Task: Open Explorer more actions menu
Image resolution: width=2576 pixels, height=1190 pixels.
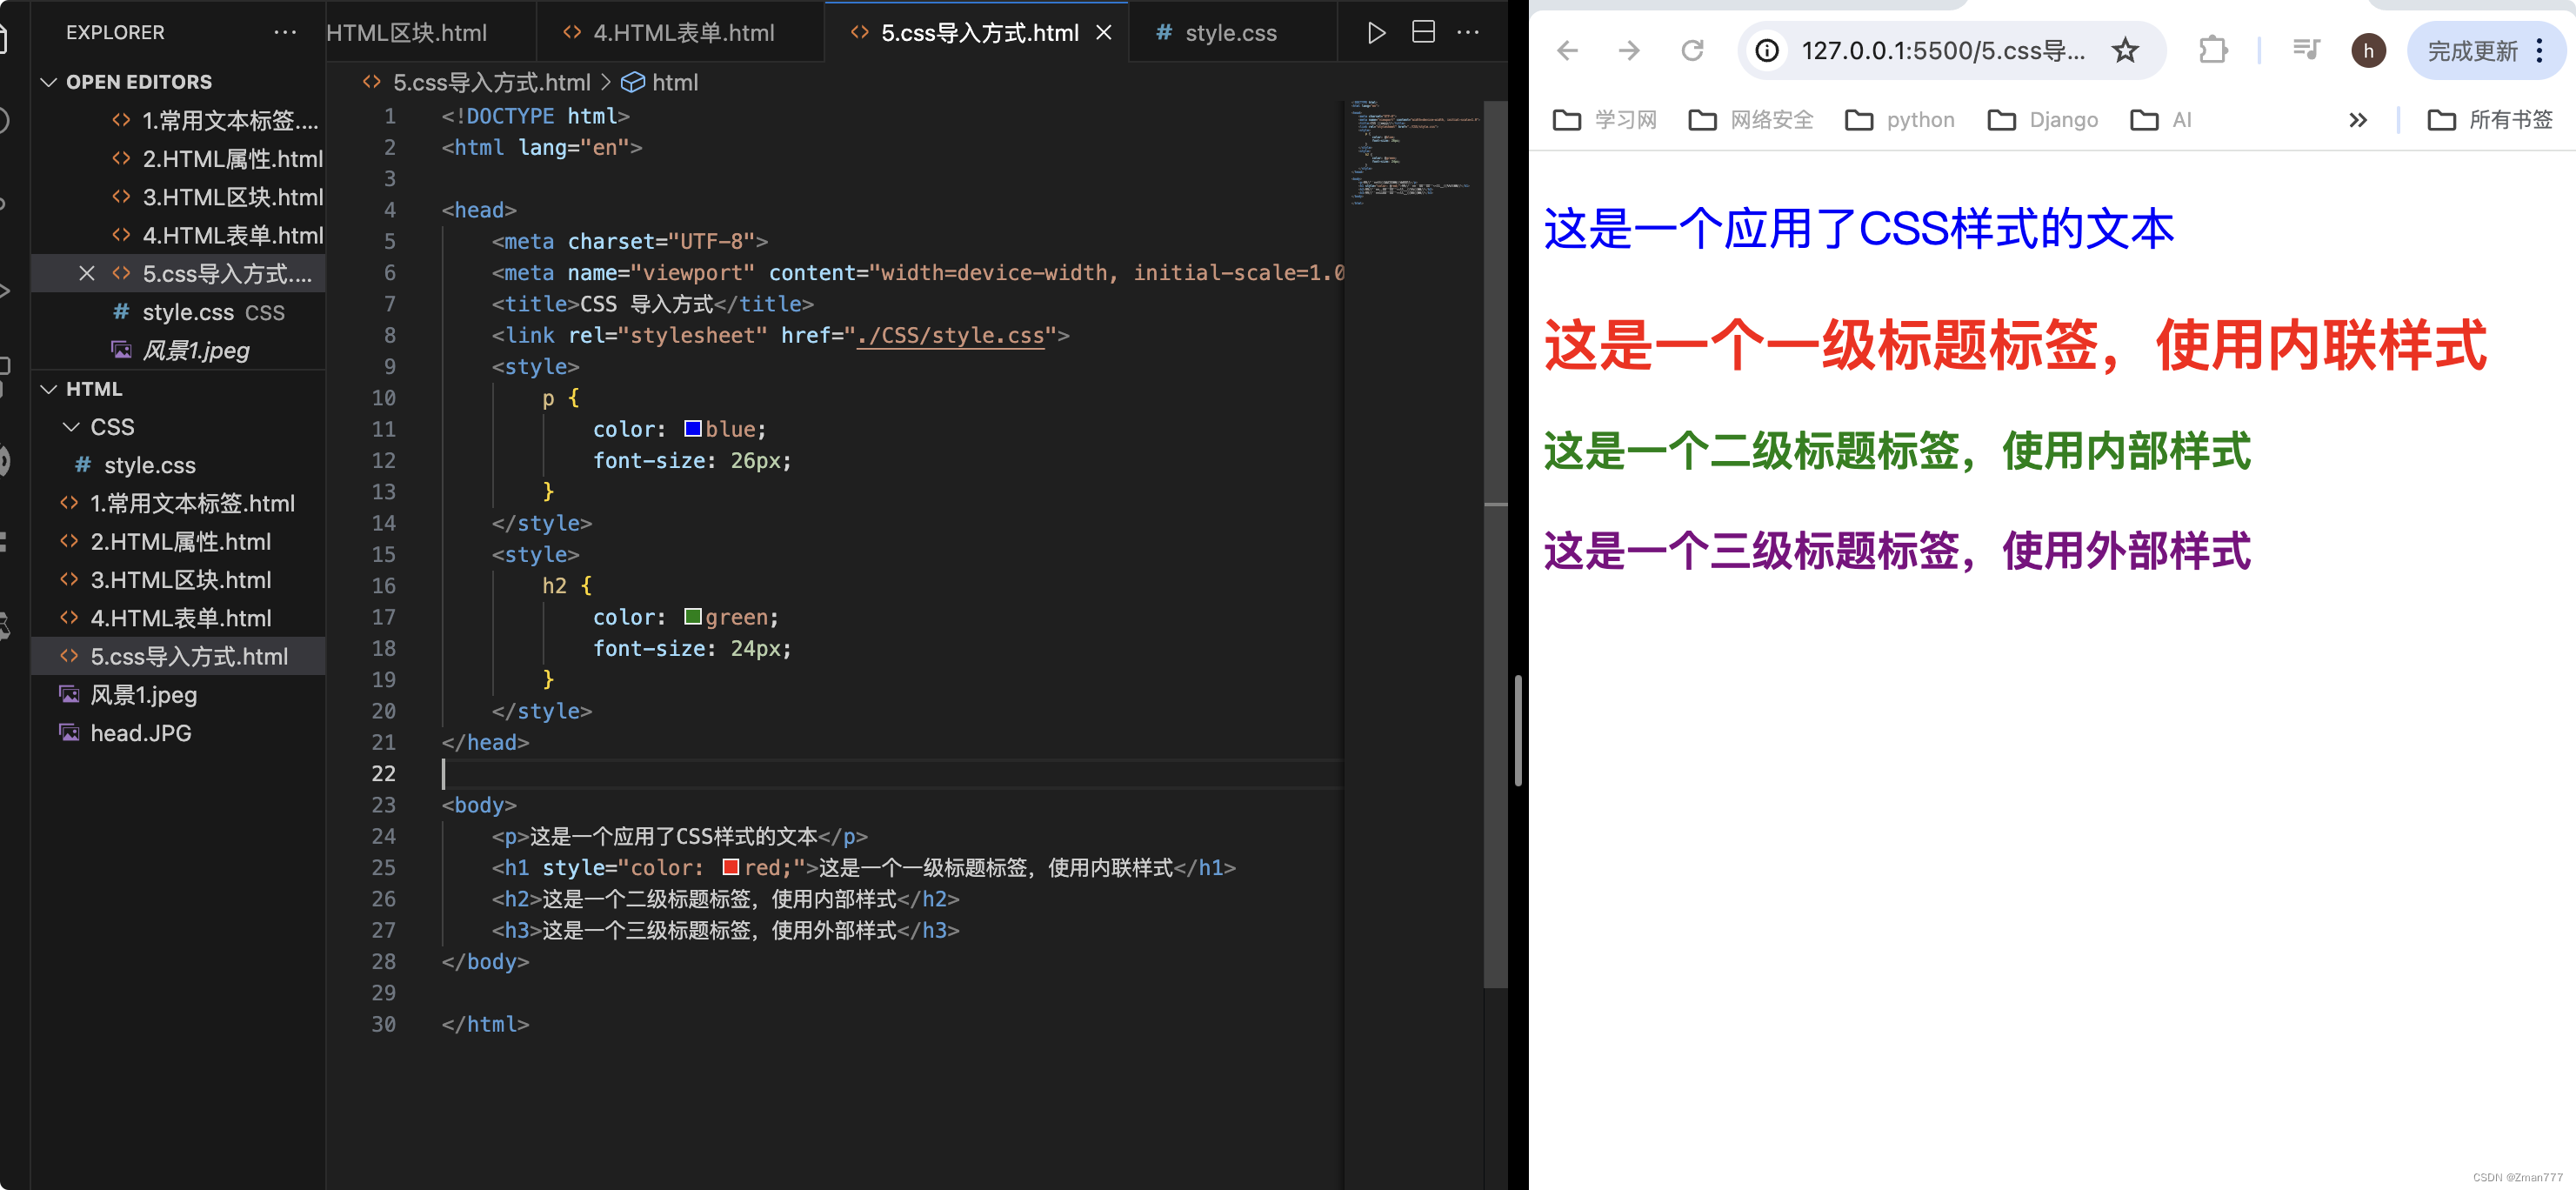Action: coord(285,32)
